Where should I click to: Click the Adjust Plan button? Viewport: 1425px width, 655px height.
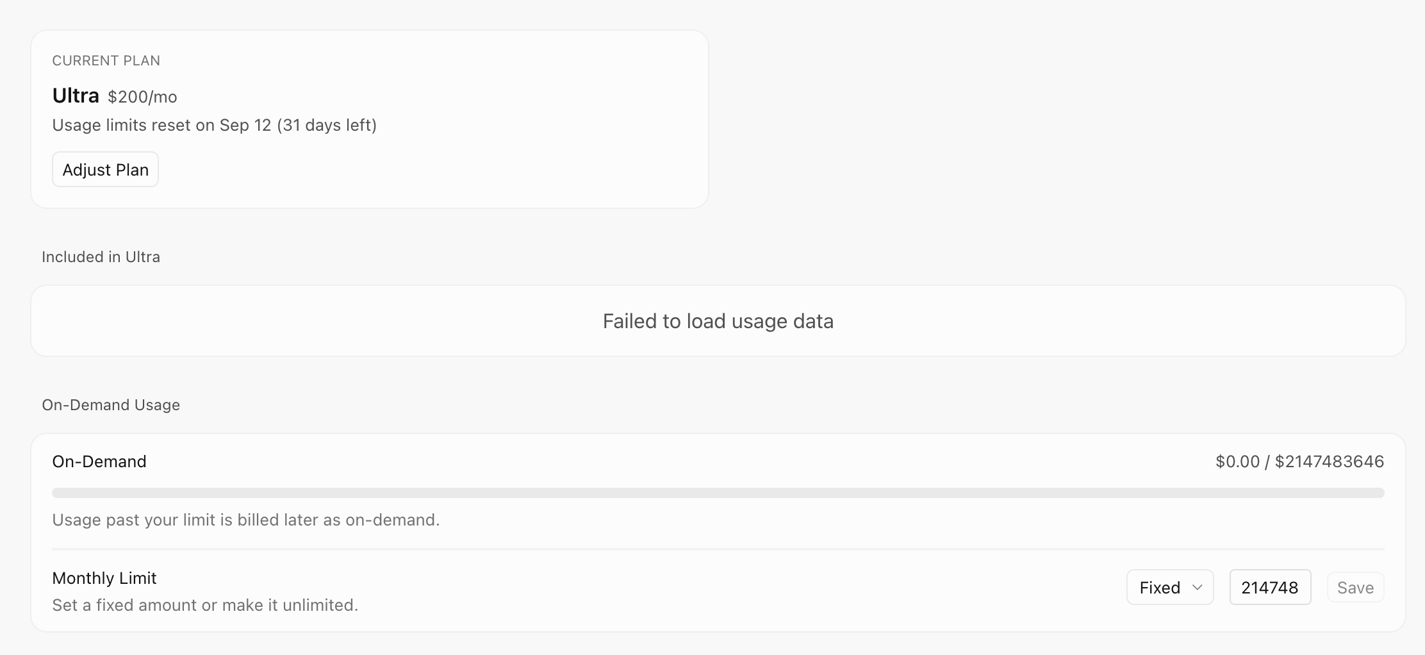(105, 170)
